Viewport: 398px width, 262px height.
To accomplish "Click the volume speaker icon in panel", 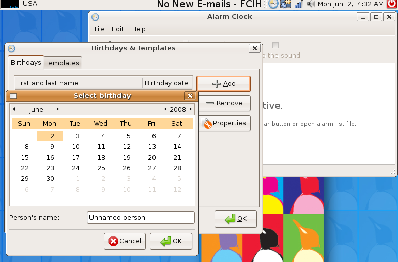I will point(311,4).
